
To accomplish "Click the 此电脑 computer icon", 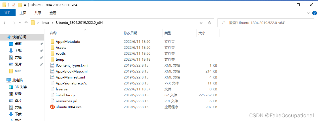I will coord(9,80).
